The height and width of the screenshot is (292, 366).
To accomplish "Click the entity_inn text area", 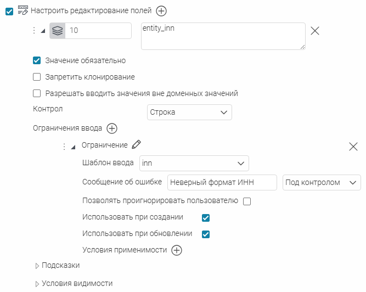I will [223, 36].
